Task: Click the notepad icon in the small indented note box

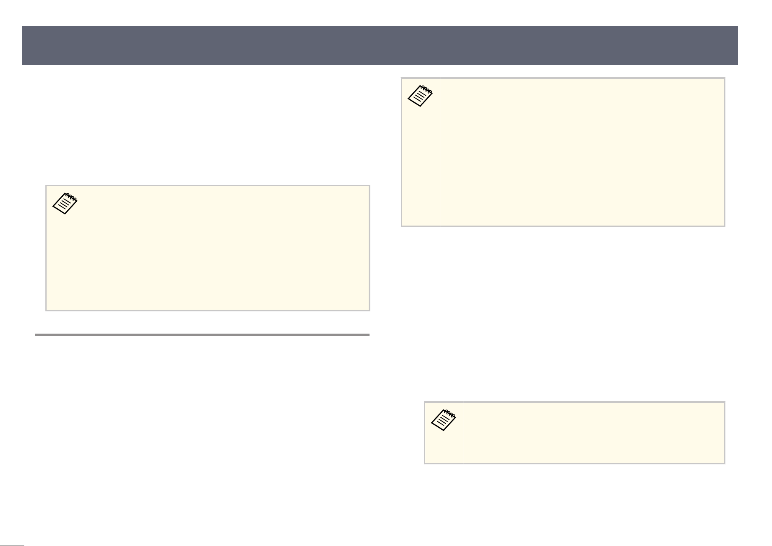Action: click(x=443, y=420)
